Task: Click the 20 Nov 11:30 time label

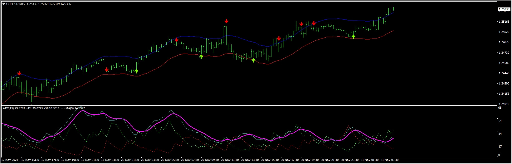Action: pos(230,160)
